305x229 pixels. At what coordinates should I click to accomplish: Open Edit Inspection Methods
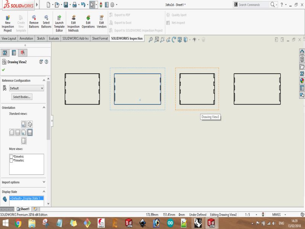pyautogui.click(x=73, y=24)
